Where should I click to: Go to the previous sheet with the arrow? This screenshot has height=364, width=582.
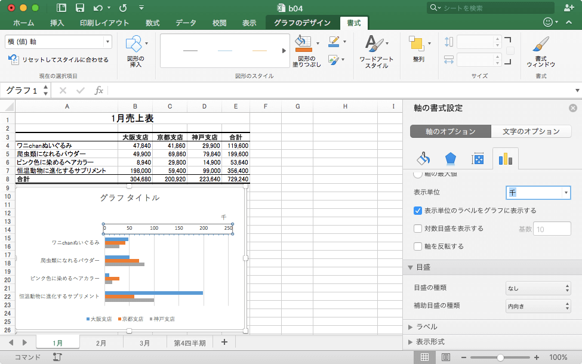(11, 343)
